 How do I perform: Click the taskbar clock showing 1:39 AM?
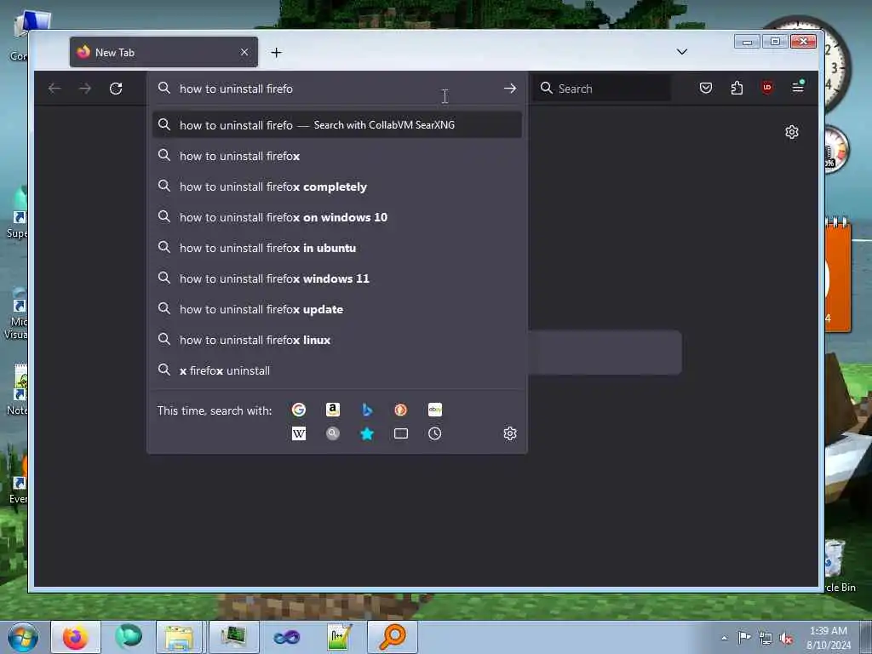pyautogui.click(x=828, y=638)
